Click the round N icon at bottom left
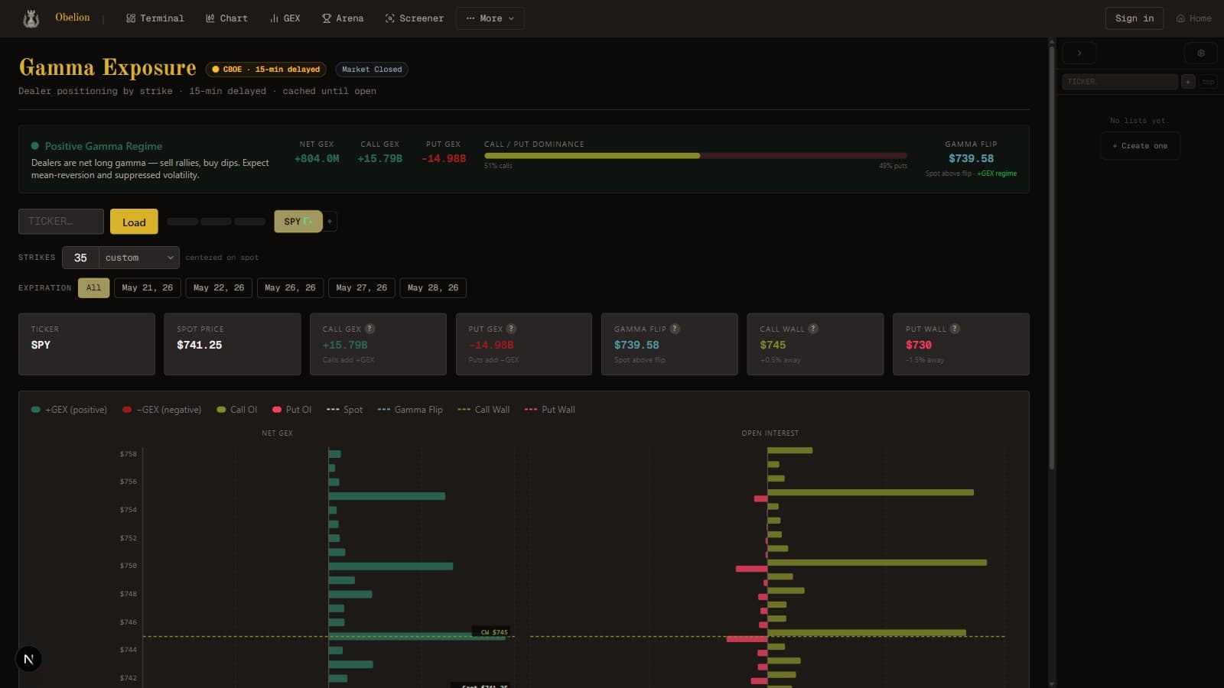Viewport: 1224px width, 688px height. (x=28, y=659)
